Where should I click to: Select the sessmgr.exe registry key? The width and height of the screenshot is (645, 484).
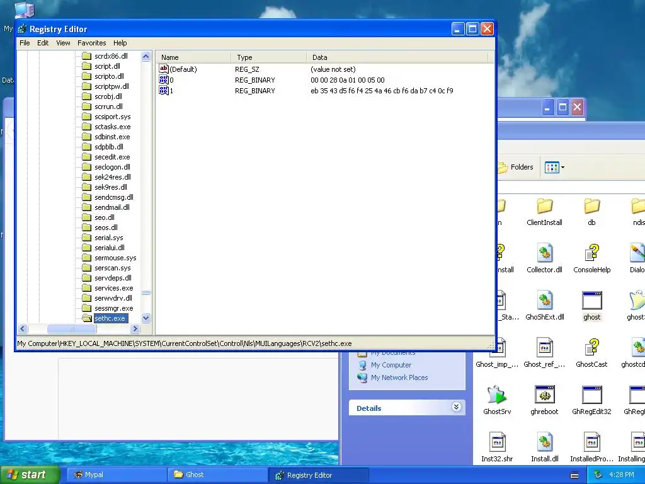pyautogui.click(x=114, y=308)
